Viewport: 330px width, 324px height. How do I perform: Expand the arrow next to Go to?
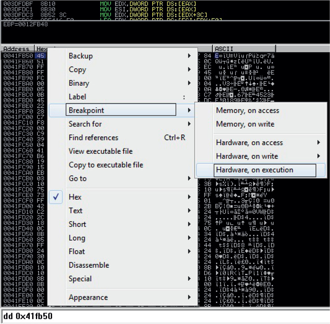tap(189, 178)
